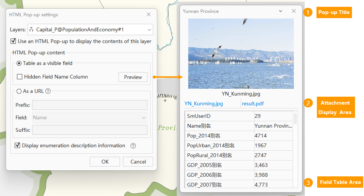Close the Yunnan Province pop-up window

pyautogui.click(x=294, y=11)
